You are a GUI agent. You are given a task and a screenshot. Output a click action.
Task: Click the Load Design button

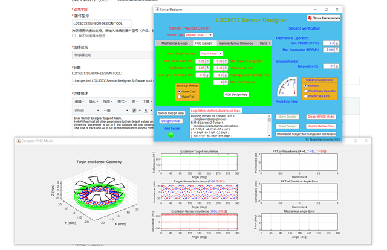point(287,126)
